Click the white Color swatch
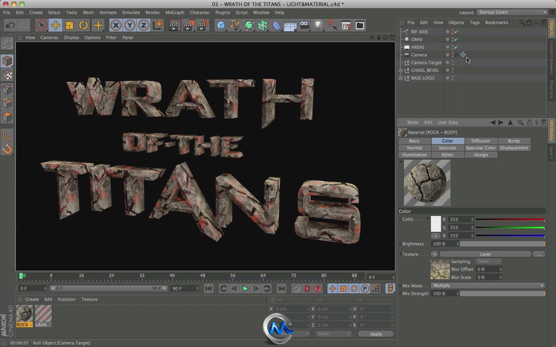The width and height of the screenshot is (556, 347). tap(436, 224)
